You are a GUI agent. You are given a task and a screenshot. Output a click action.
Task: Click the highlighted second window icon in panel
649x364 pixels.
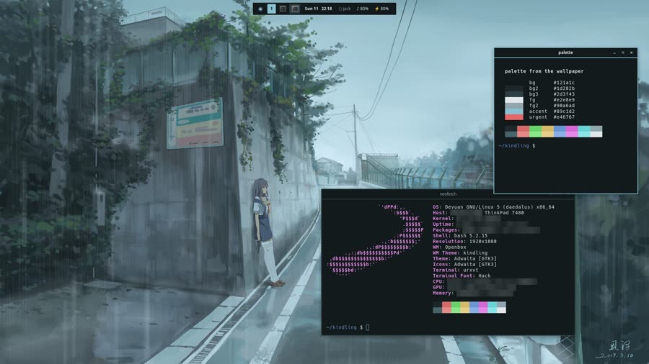(x=295, y=9)
